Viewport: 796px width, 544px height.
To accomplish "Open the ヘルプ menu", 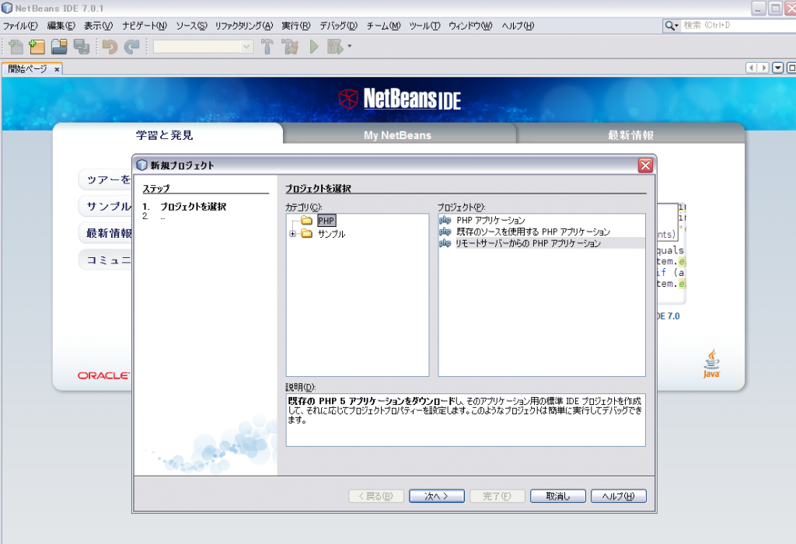I will [x=518, y=26].
